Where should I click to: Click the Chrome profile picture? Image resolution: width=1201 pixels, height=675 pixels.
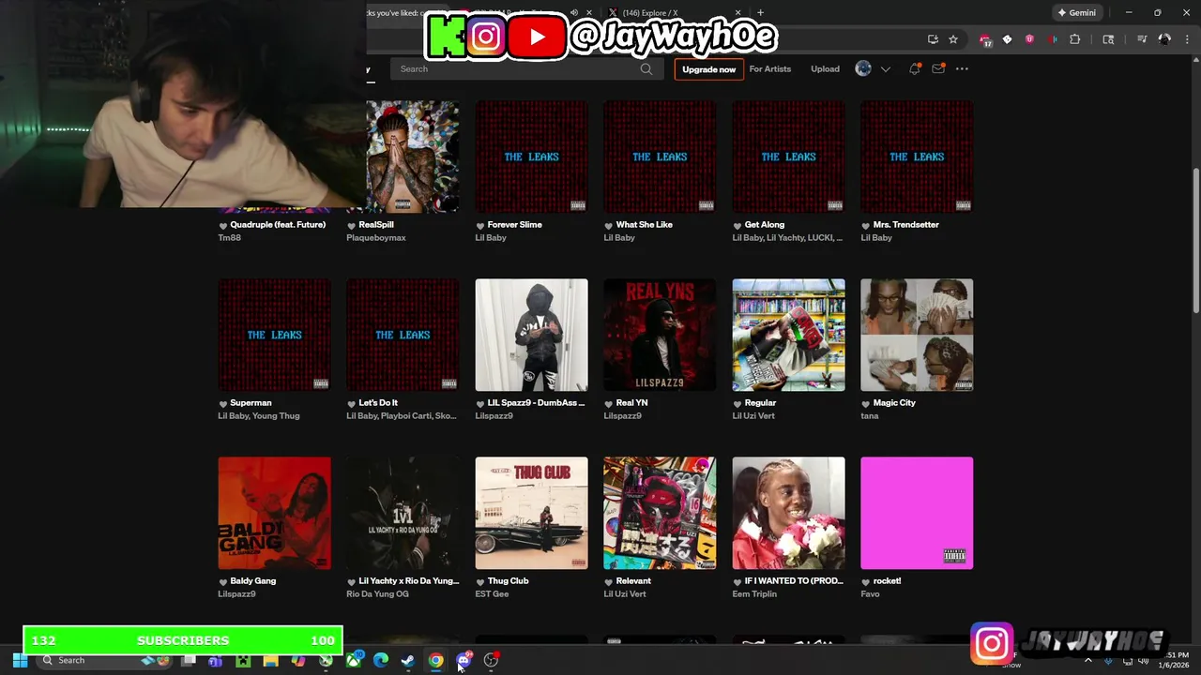coord(1164,39)
